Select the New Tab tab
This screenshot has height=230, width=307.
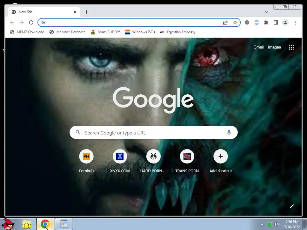[x=44, y=12]
